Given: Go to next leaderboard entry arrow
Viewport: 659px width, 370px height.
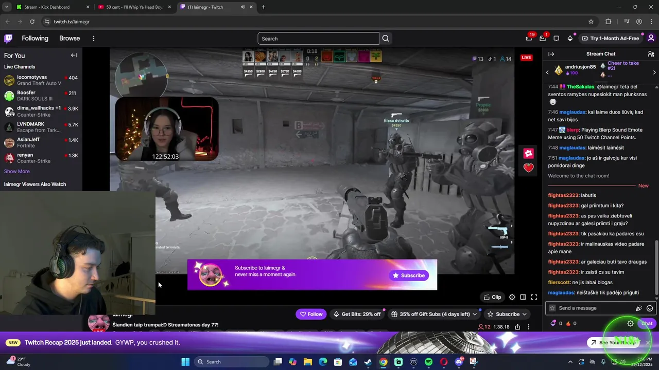Looking at the screenshot, I should tap(654, 72).
